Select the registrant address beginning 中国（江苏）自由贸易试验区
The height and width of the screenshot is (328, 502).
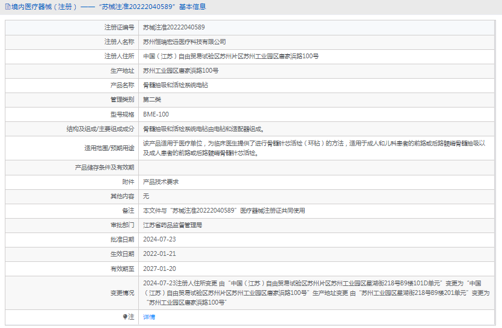tap(231, 56)
